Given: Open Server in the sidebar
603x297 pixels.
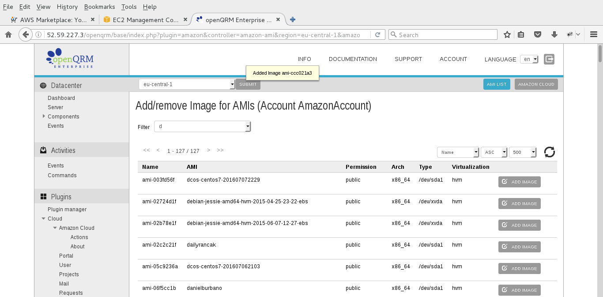Looking at the screenshot, I should pyautogui.click(x=56, y=107).
